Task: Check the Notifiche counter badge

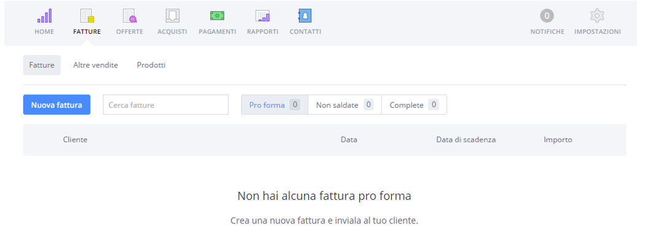Action: [x=547, y=16]
